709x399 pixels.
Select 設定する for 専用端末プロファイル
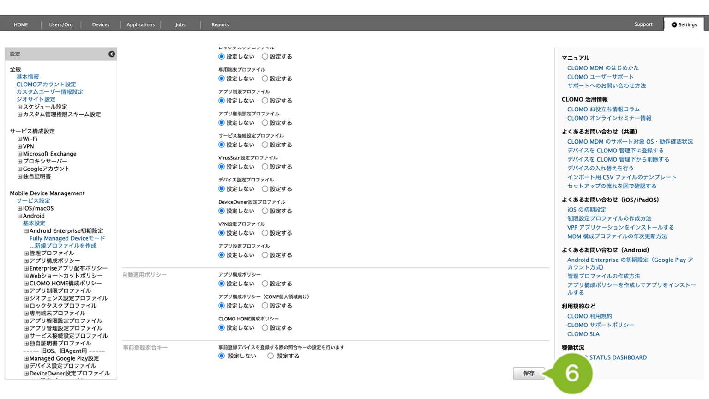pyautogui.click(x=265, y=79)
